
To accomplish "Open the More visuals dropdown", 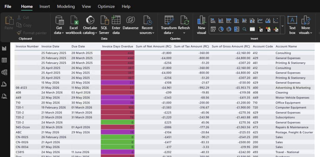I will (305, 25).
